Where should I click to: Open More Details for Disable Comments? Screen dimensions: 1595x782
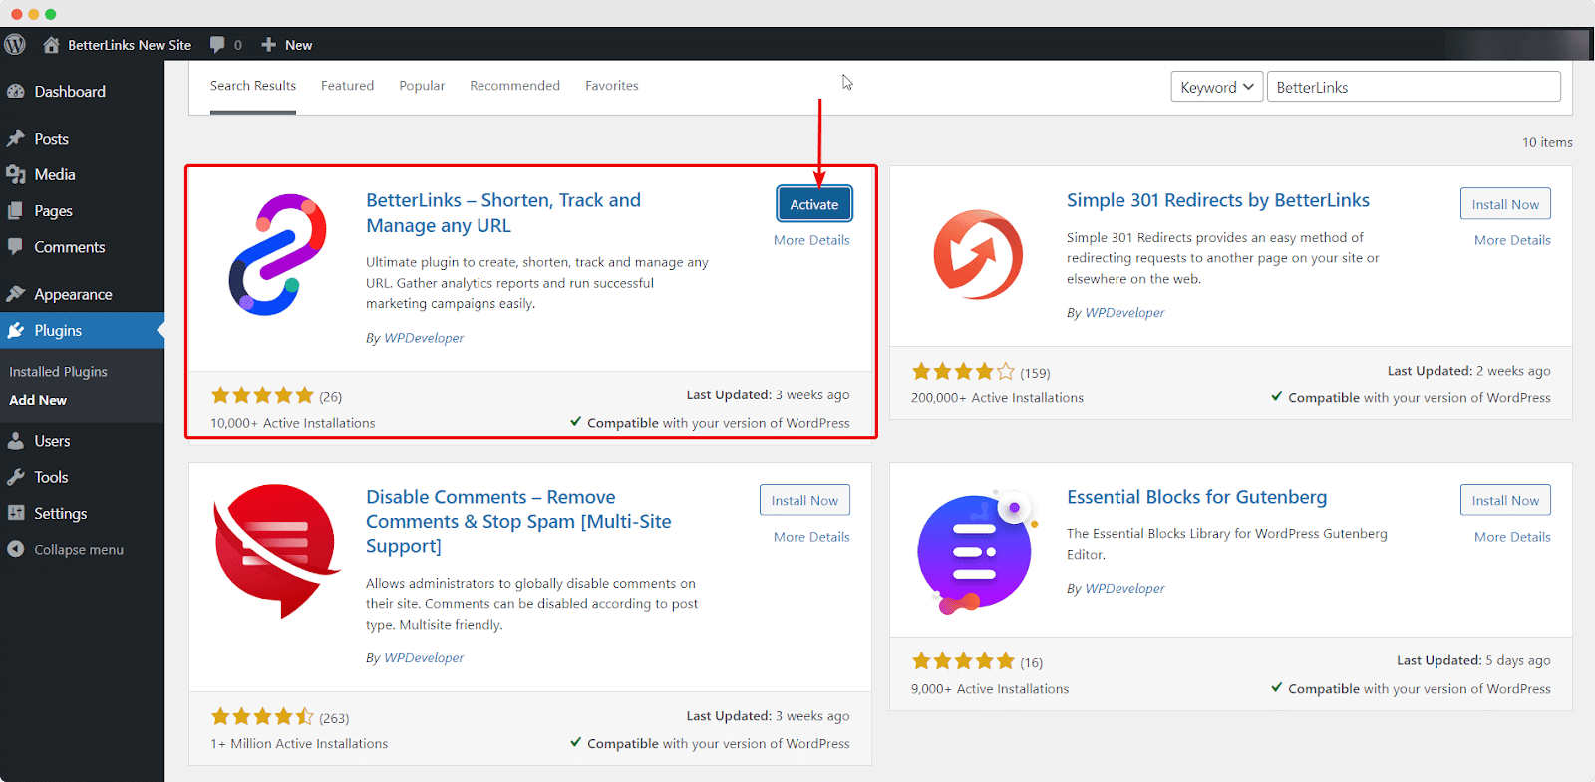click(x=811, y=537)
